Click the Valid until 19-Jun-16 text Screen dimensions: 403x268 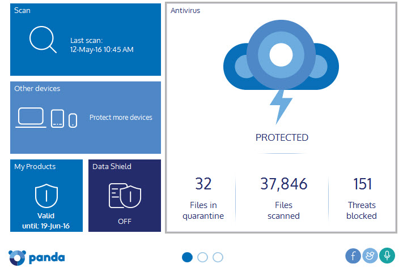click(46, 221)
